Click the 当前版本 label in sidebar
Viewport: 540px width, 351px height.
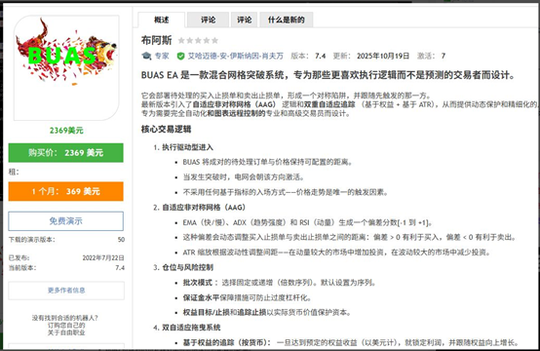22,268
